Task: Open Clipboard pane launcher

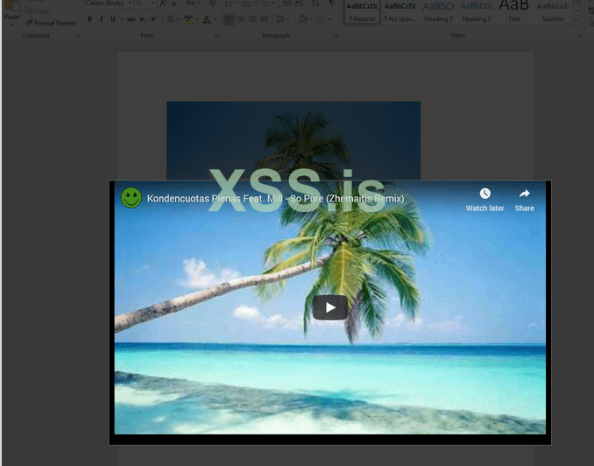Action: coord(77,36)
